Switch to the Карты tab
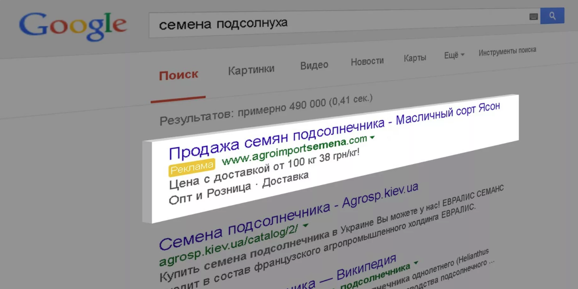This screenshot has height=289, width=578. click(415, 58)
